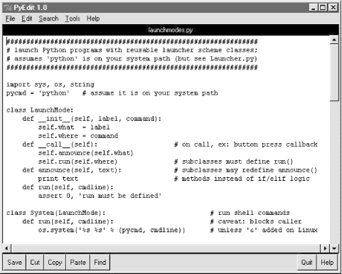The height and width of the screenshot is (274, 342).
Task: Click the Save button
Action: point(14,262)
